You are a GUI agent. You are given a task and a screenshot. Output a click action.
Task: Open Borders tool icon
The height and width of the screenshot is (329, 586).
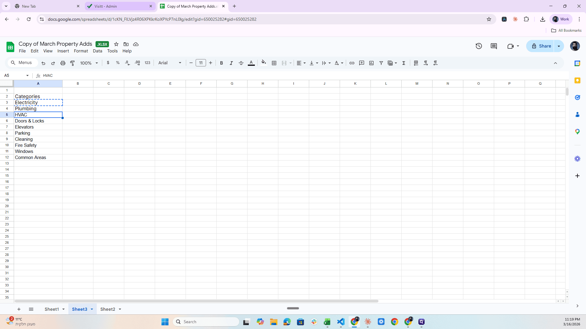coord(274,63)
